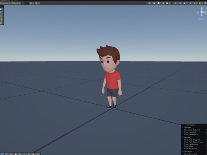Screen dimensions: 207x155
Task: Click Show Neighbours option
Action: [x=191, y=144]
